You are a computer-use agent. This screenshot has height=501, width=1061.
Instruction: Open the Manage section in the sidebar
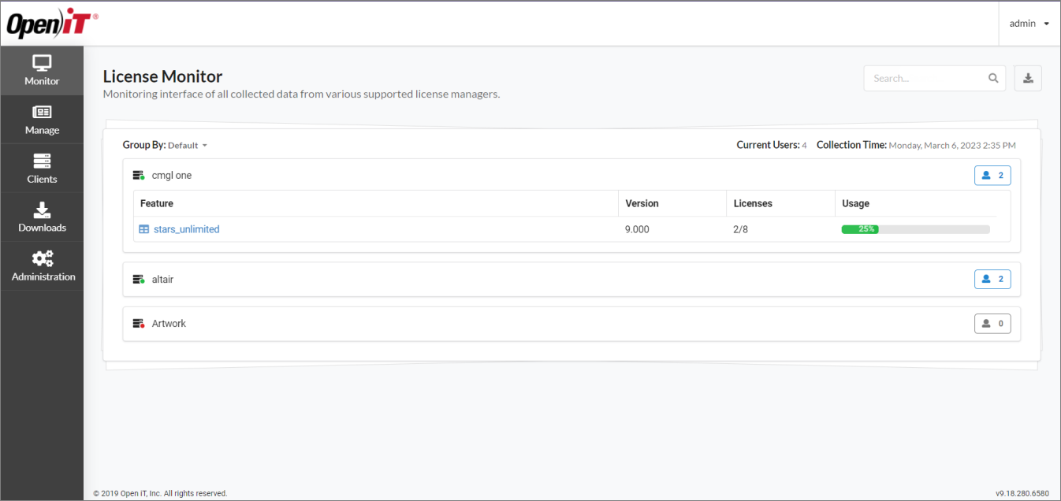tap(42, 120)
